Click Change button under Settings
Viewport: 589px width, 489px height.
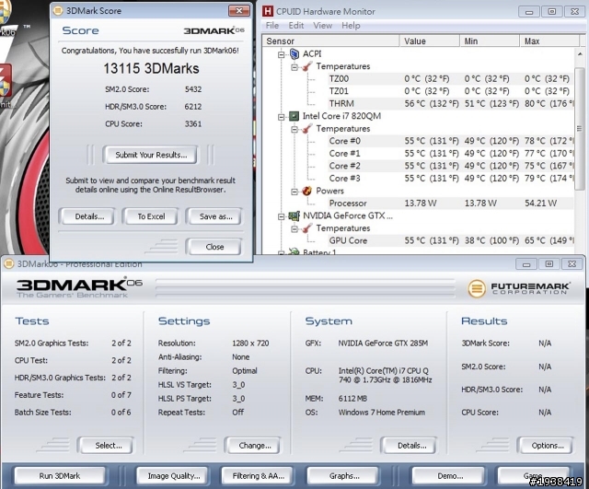tap(255, 446)
